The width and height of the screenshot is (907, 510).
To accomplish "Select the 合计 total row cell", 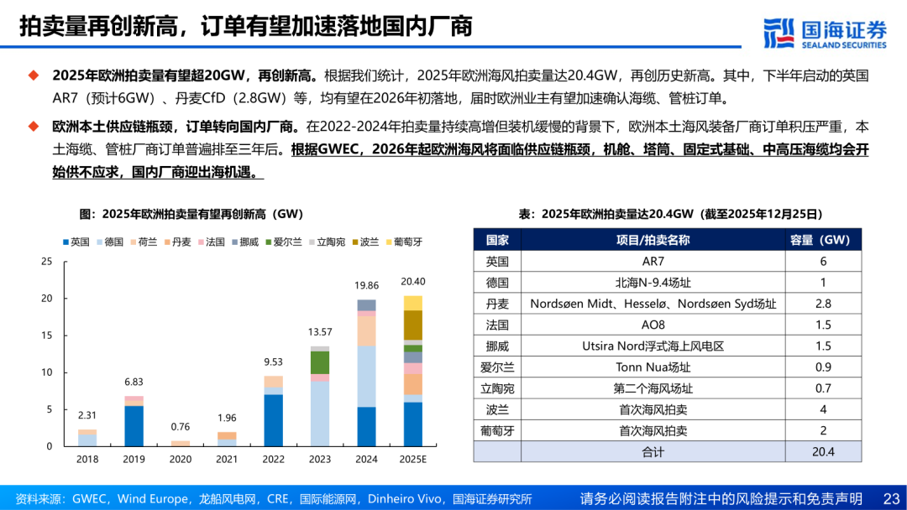I will click(x=653, y=452).
